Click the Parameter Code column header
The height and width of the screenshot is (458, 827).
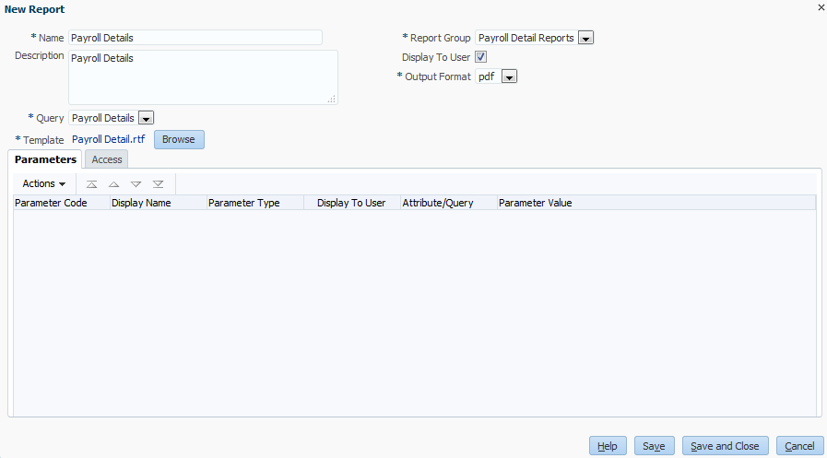(x=61, y=203)
